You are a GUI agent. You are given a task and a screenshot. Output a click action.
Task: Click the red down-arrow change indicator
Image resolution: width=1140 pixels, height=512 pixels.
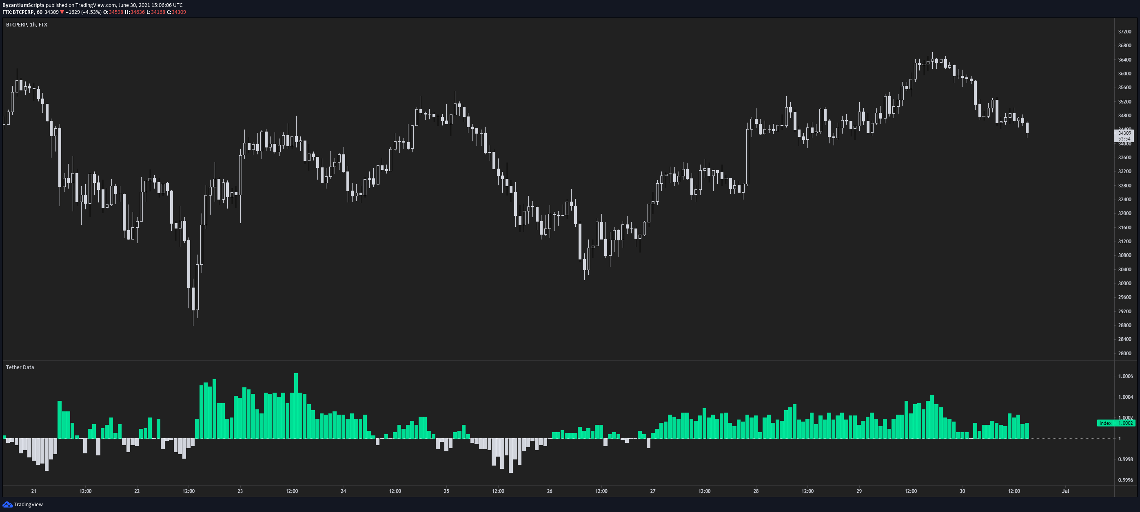pos(62,12)
